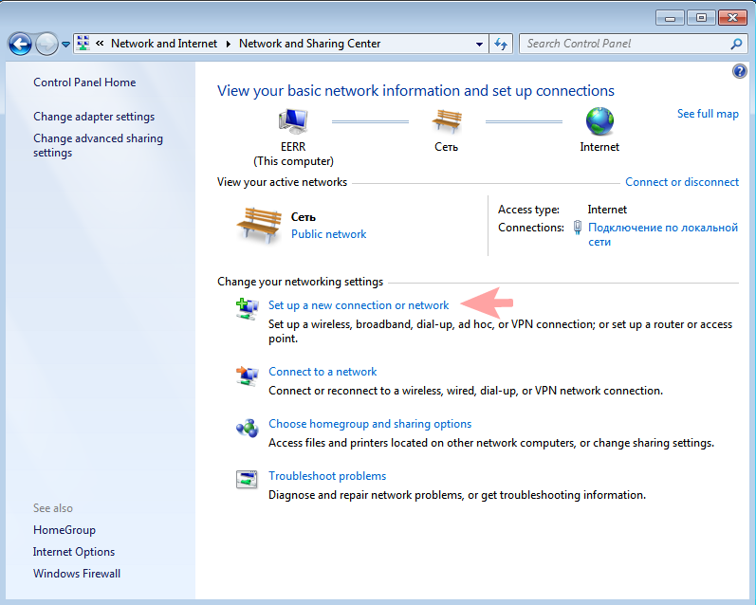Viewport: 756px width, 605px height.
Task: Click the search magnifier icon
Action: 736,44
